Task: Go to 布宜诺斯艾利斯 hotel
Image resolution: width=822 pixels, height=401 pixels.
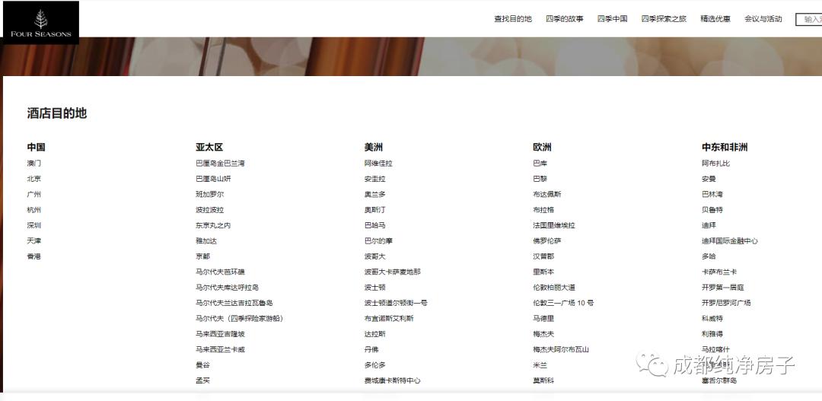Action: [389, 319]
